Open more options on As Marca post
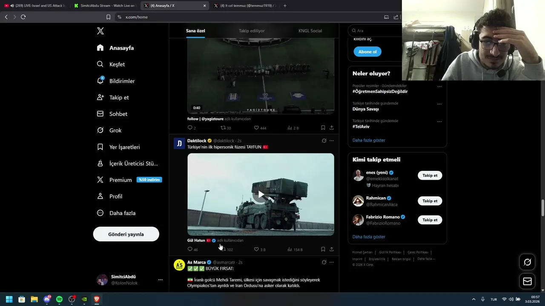545x306 pixels. pos(332,262)
